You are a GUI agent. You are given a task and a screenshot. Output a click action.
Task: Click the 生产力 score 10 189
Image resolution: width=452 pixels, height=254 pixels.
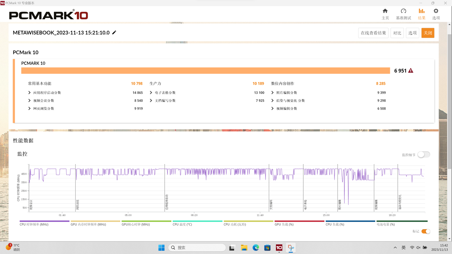pyautogui.click(x=258, y=84)
